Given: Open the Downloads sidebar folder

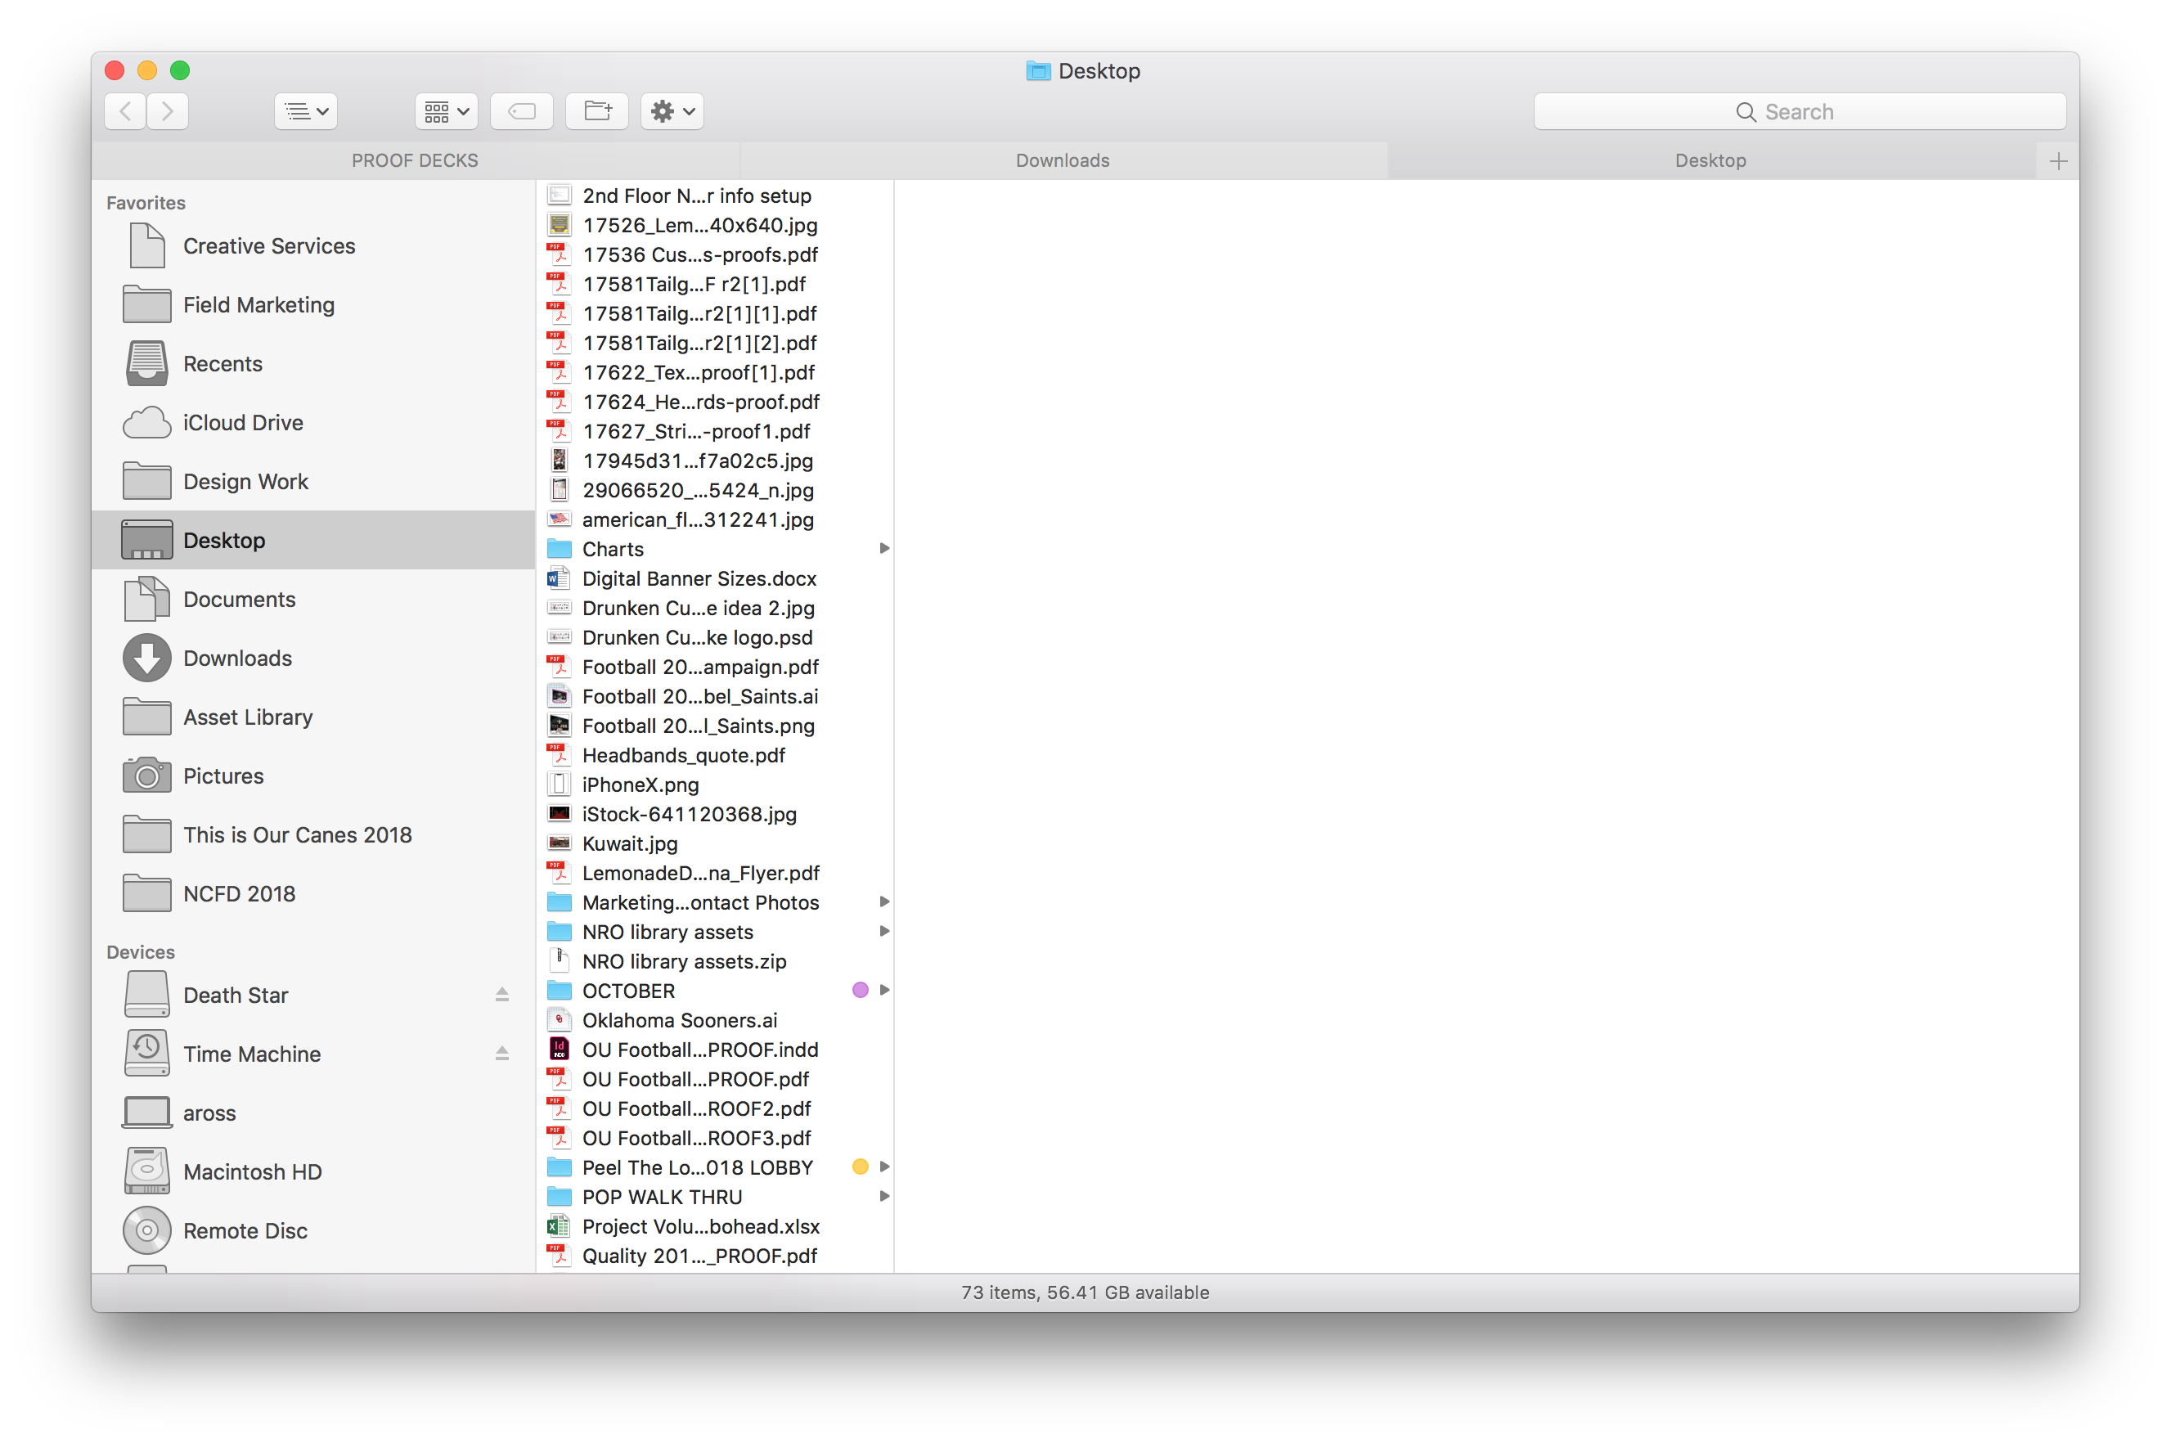Looking at the screenshot, I should point(236,658).
